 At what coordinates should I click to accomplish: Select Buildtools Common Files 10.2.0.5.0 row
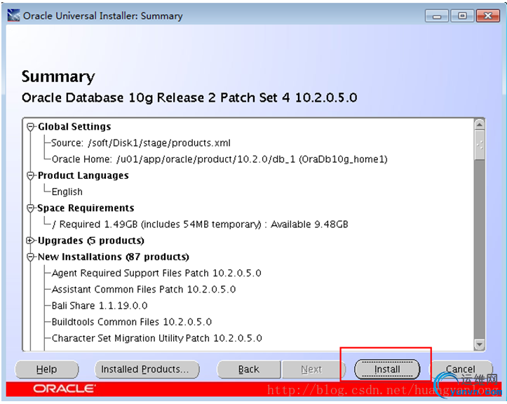point(132,322)
